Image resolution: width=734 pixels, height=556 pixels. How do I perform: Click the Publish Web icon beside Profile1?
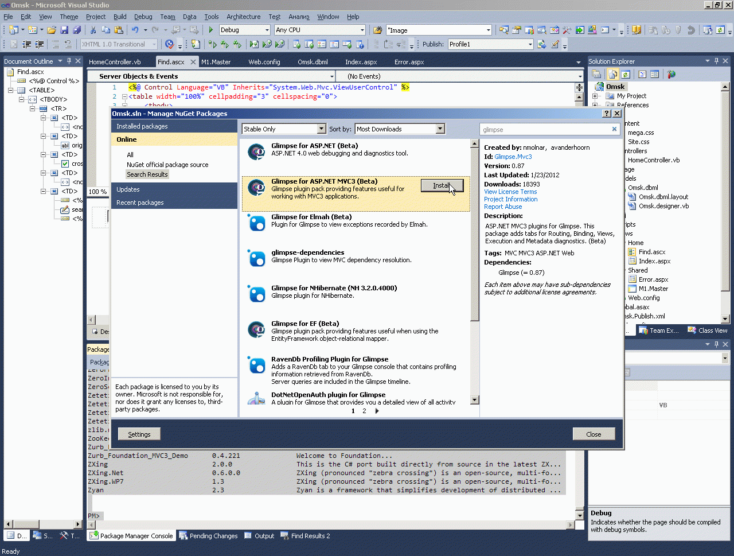542,44
